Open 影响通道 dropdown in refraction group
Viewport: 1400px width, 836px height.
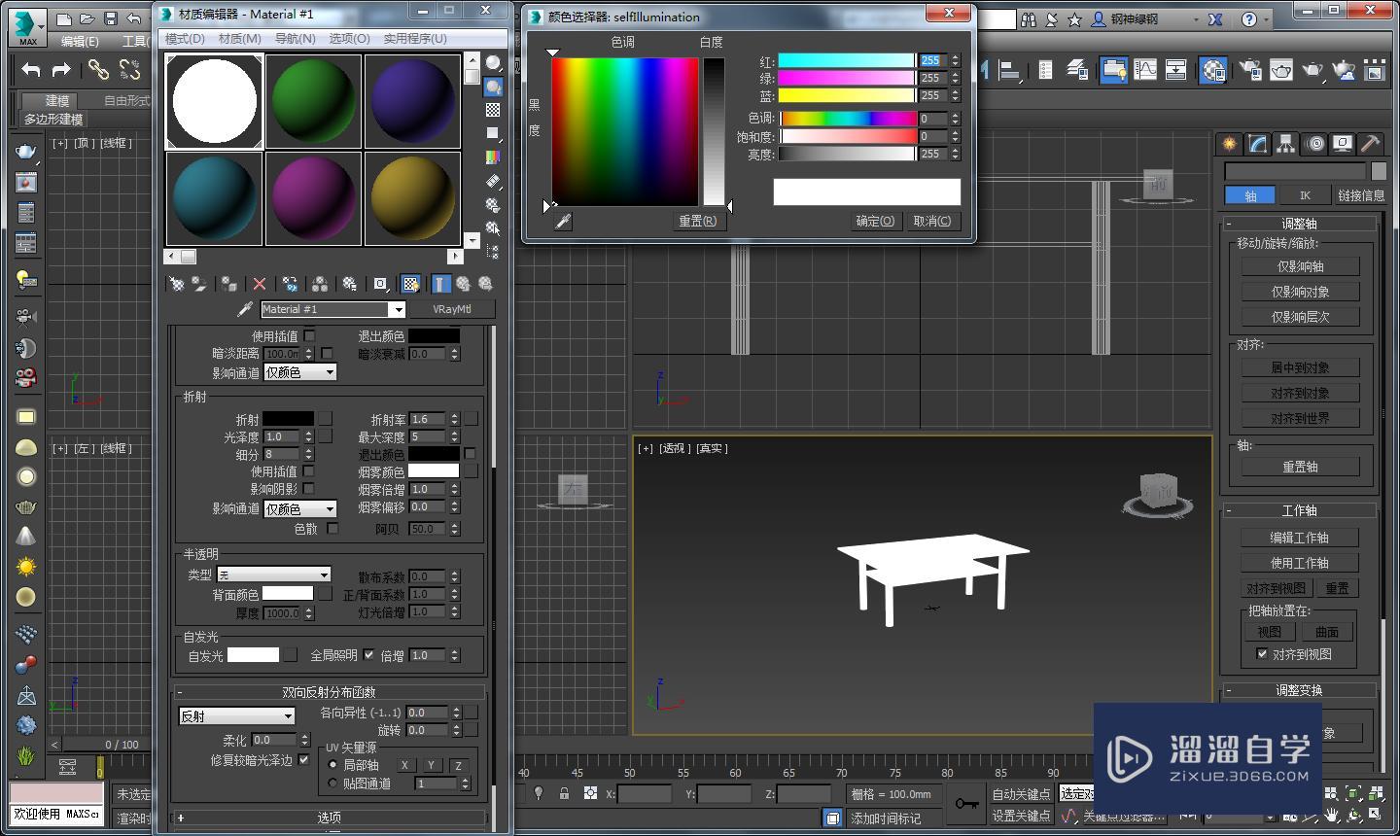coord(300,508)
